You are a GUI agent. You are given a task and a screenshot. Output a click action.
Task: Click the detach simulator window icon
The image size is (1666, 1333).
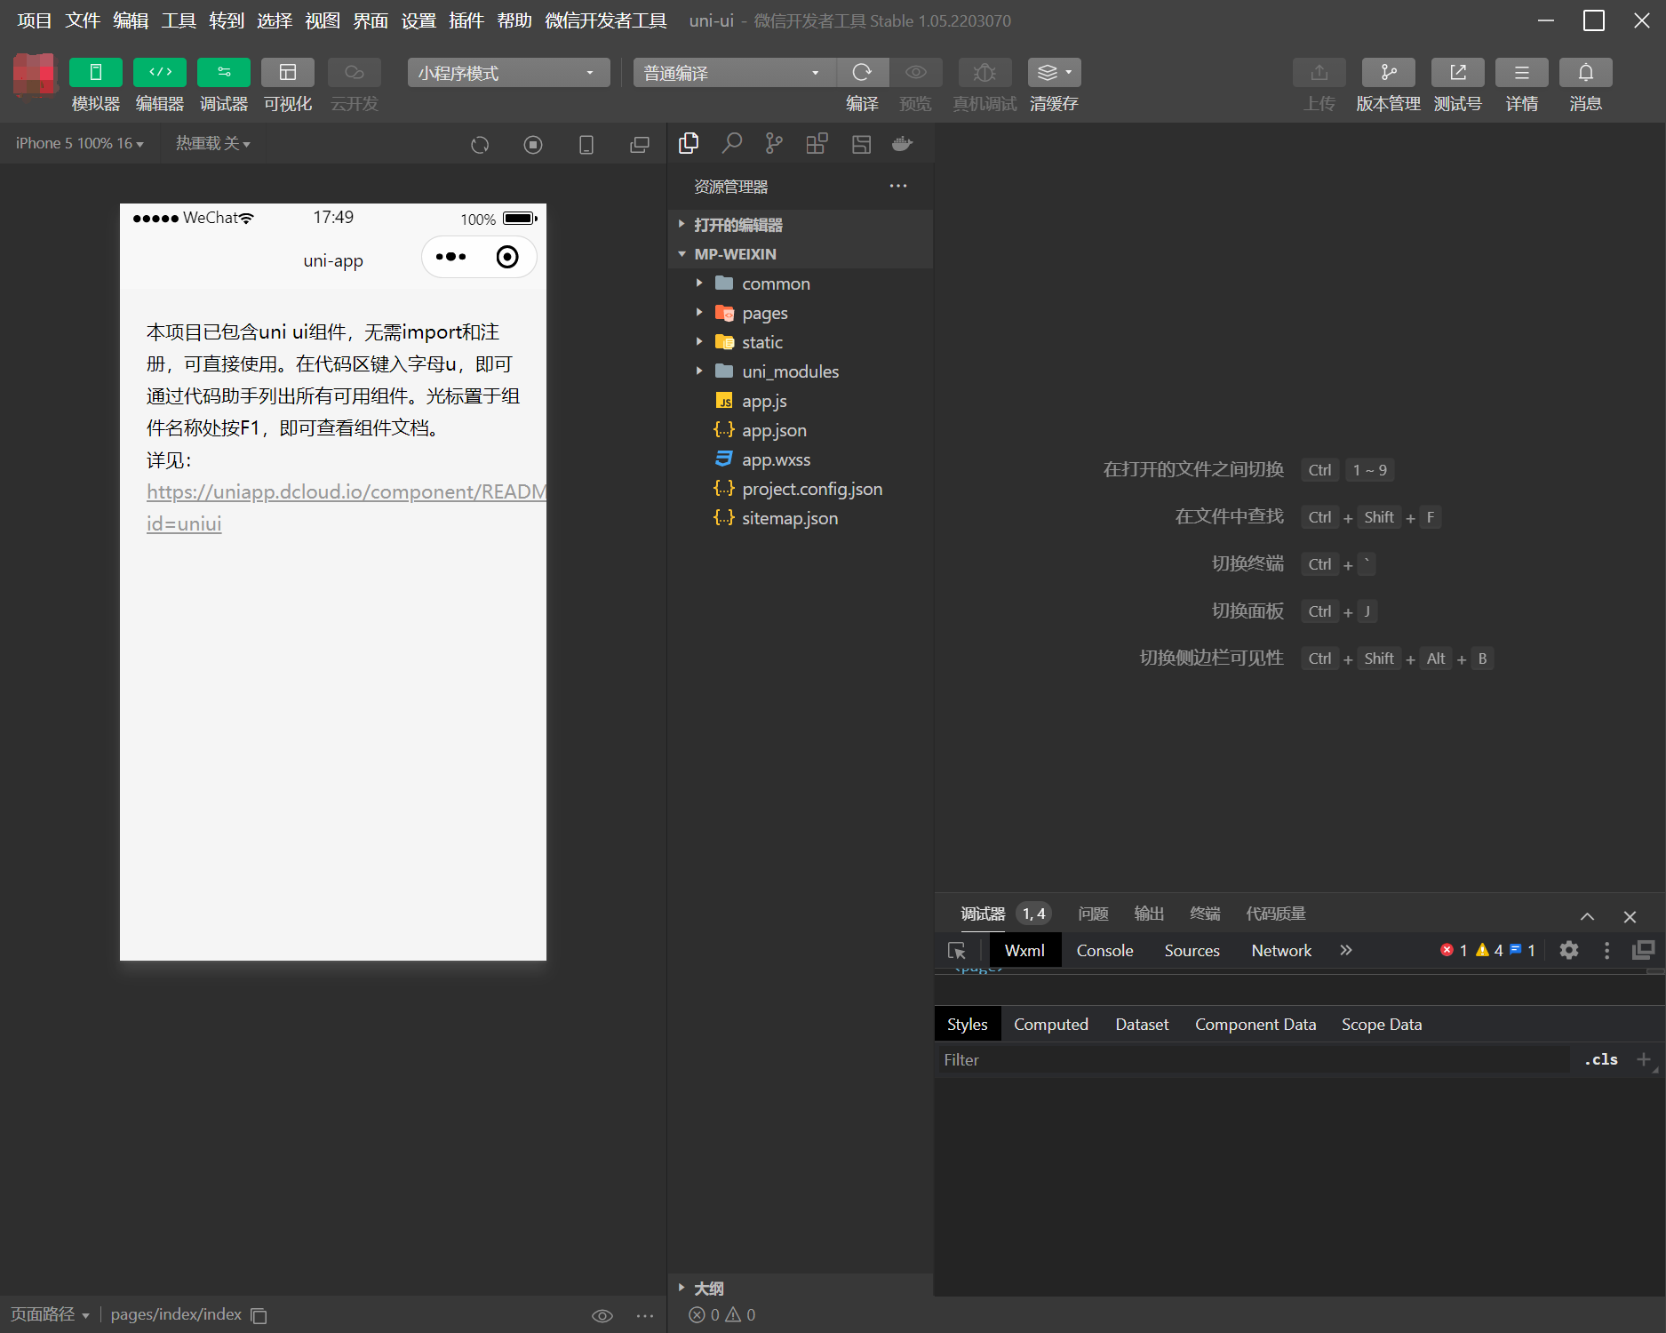click(x=640, y=145)
